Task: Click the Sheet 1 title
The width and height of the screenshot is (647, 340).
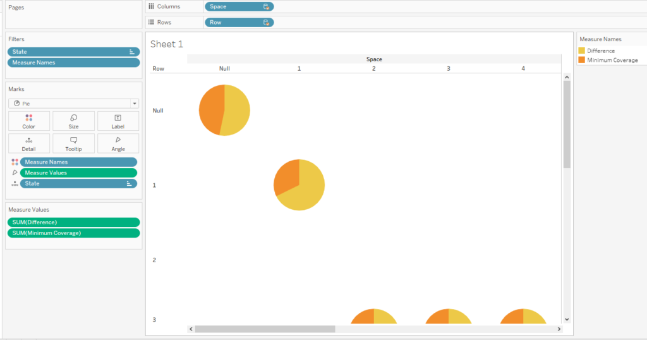Action: [167, 44]
